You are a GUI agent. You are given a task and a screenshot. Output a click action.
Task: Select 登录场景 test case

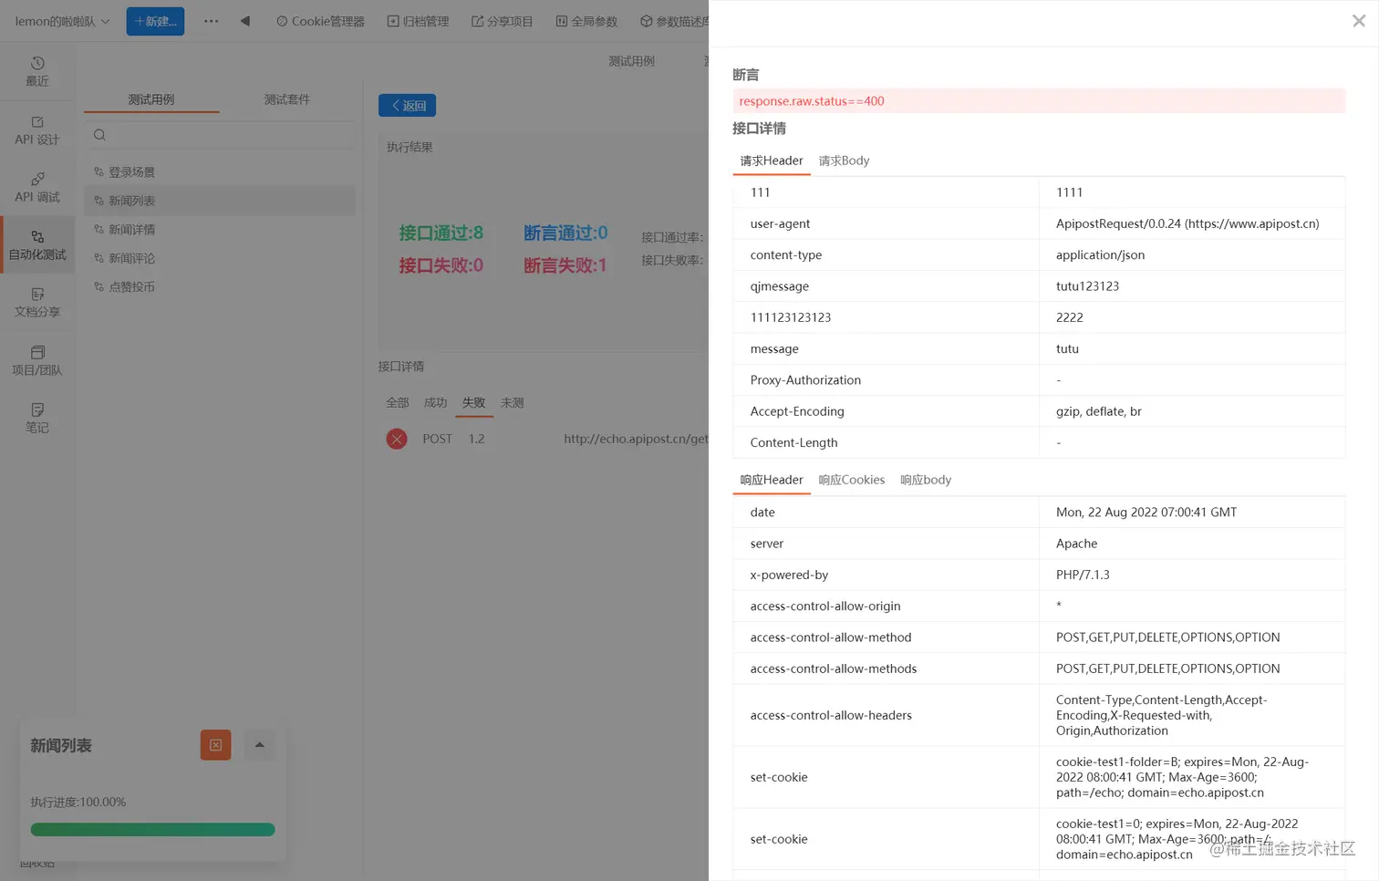point(220,171)
